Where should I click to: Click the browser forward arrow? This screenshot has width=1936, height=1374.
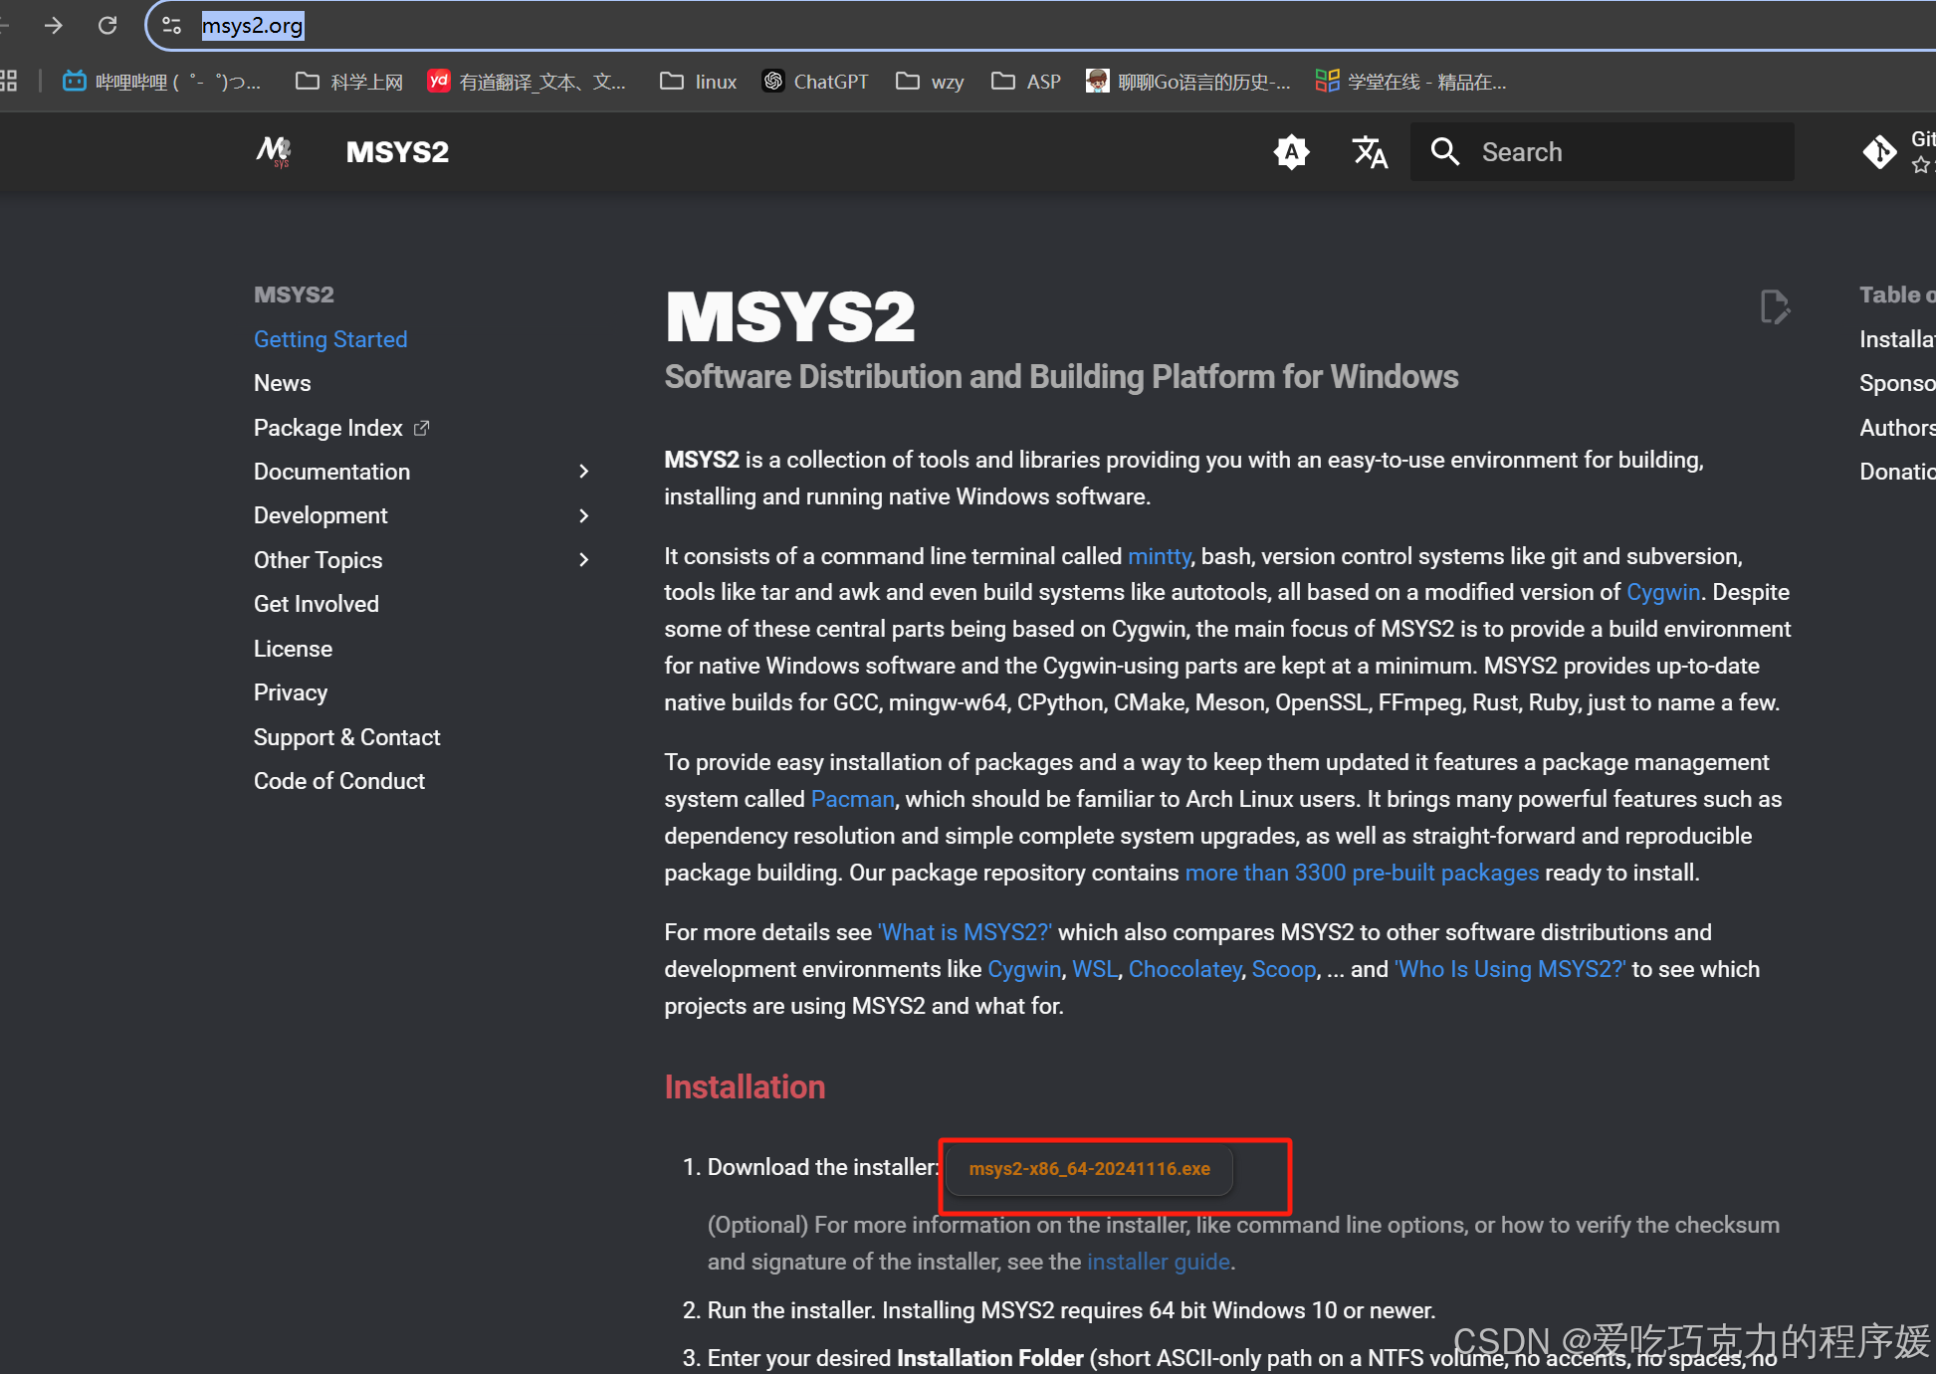point(54,26)
